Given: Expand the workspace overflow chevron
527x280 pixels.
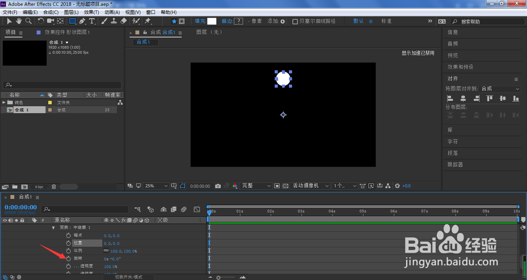Looking at the screenshot, I should tap(430, 21).
